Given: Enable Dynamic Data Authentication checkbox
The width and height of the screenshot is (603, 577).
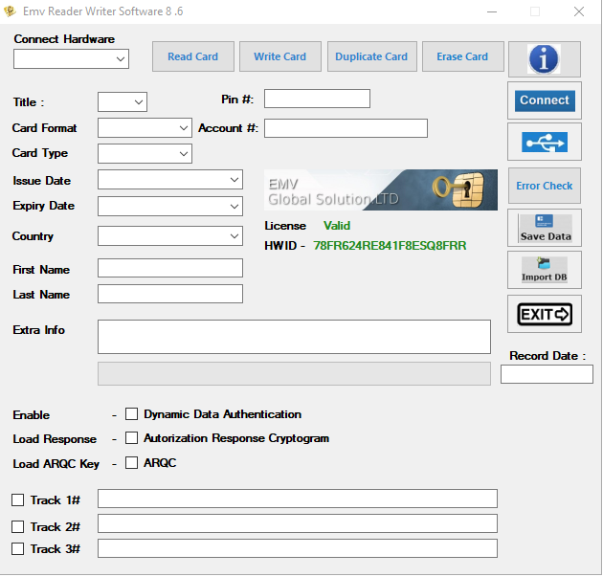Looking at the screenshot, I should coord(131,414).
